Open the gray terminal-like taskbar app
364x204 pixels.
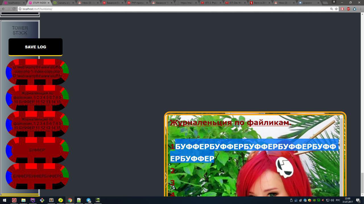click(x=51, y=200)
